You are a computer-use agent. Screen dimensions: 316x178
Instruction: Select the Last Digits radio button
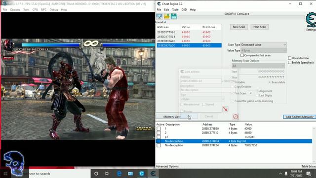pos(257,95)
